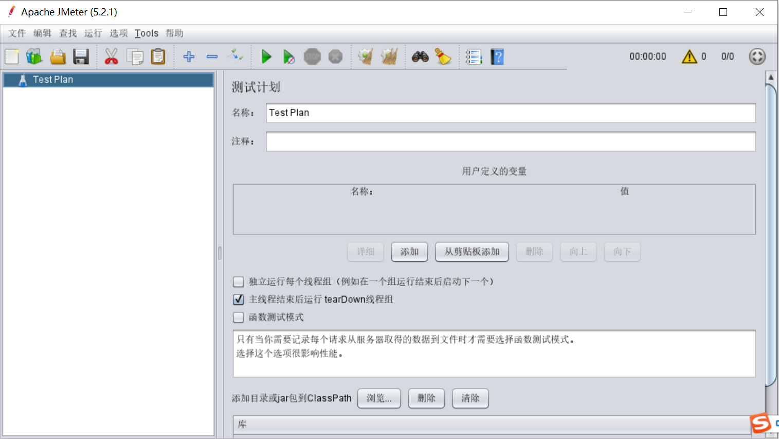Paste using the clipboard icon
This screenshot has width=779, height=439.
[x=158, y=57]
